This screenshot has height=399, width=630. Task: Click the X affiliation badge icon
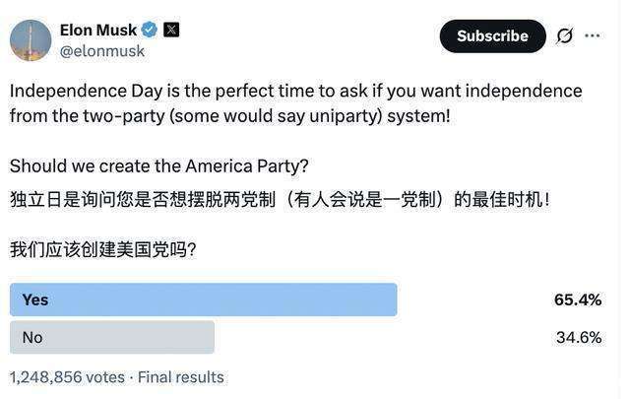[171, 30]
